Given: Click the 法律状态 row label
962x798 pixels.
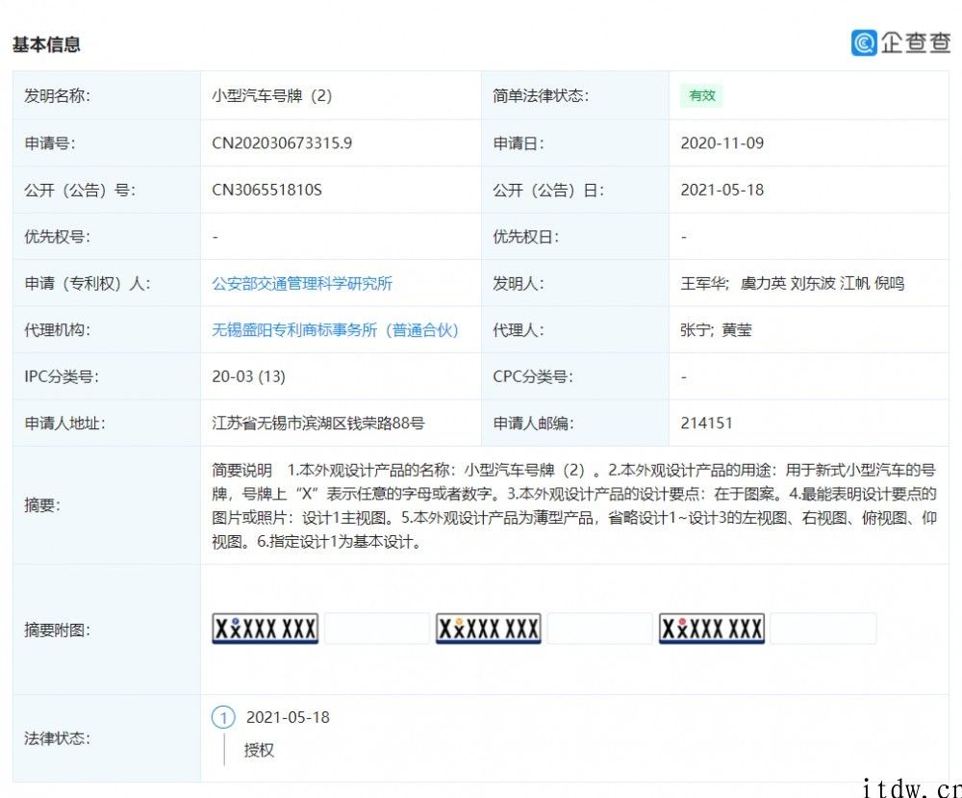Looking at the screenshot, I should pos(57,738).
